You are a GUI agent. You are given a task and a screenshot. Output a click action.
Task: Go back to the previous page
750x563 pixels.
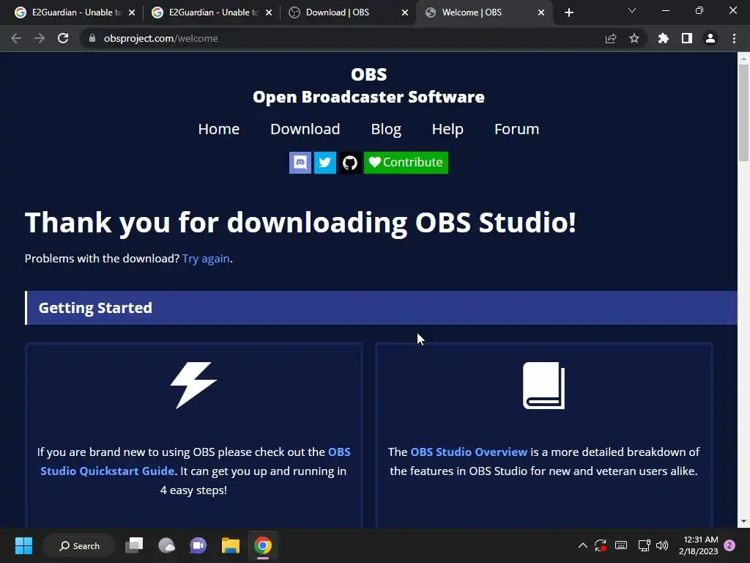pyautogui.click(x=16, y=38)
